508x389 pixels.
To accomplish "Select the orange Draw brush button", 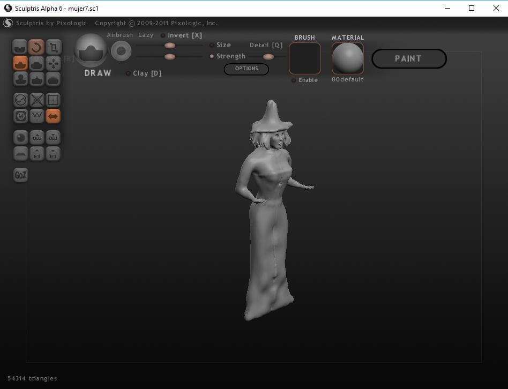I will (x=20, y=63).
